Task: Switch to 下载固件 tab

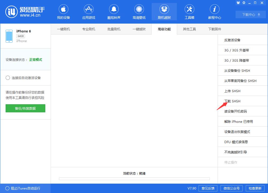Action: coord(215,29)
